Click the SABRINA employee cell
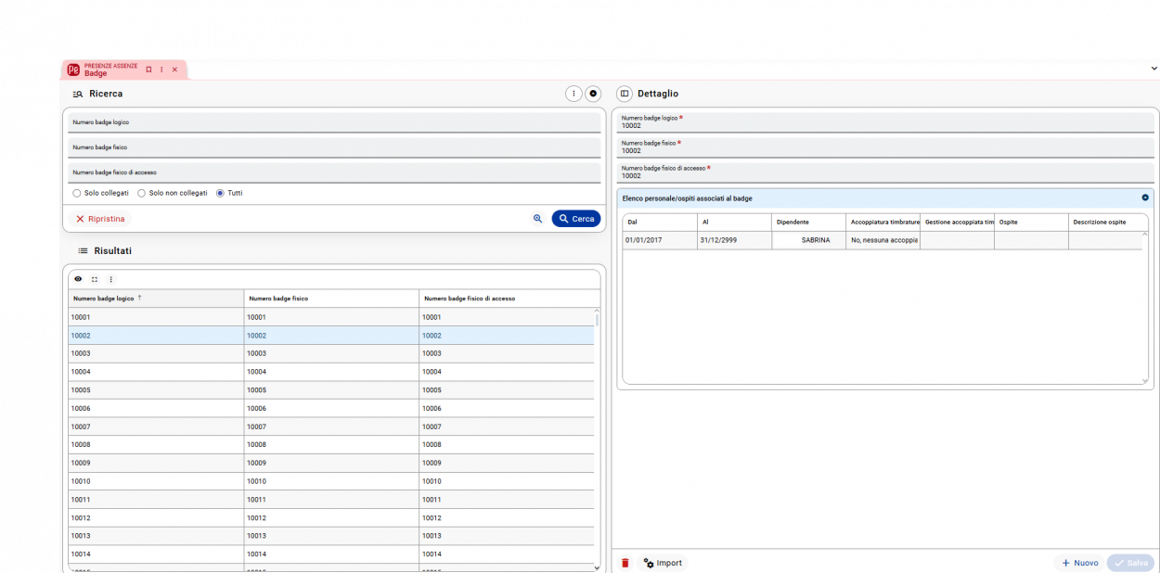The height and width of the screenshot is (573, 1160). click(808, 240)
